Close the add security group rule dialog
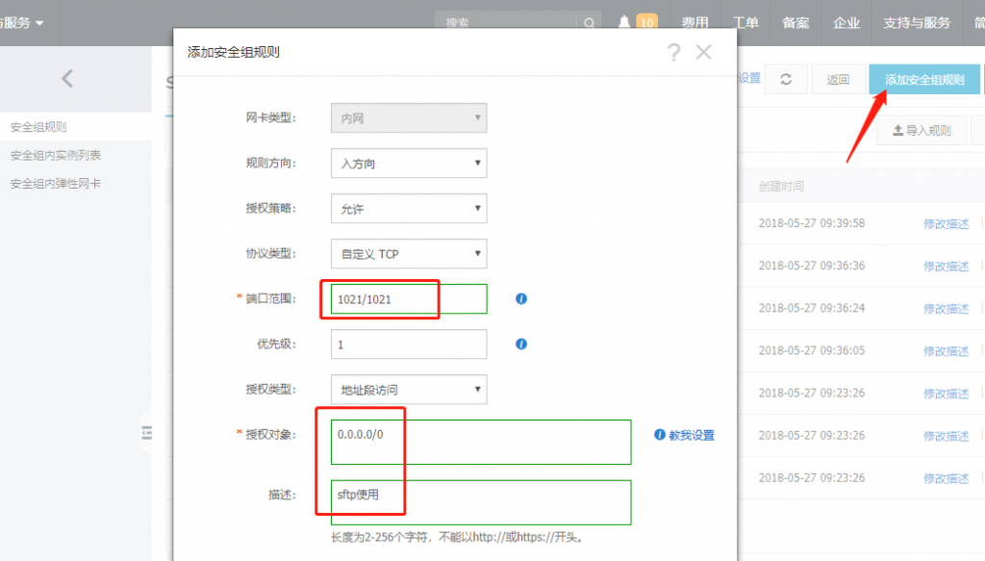985x561 pixels. pyautogui.click(x=703, y=53)
